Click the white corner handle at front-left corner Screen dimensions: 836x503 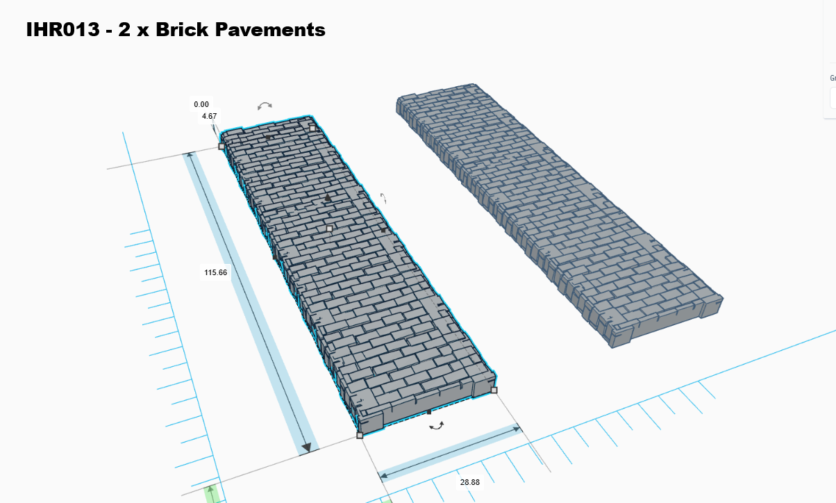[x=360, y=436]
